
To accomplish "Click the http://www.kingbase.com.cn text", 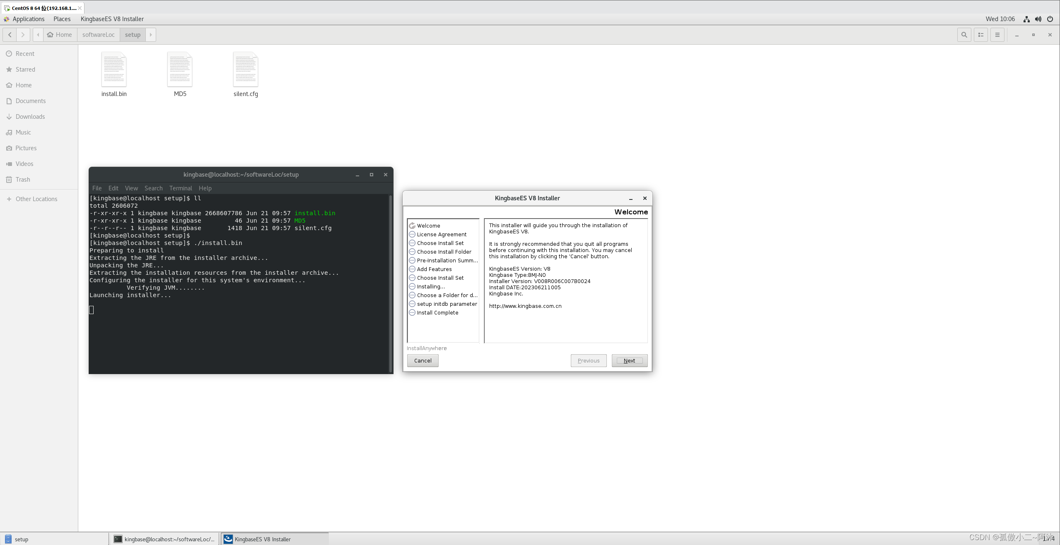I will pos(525,306).
